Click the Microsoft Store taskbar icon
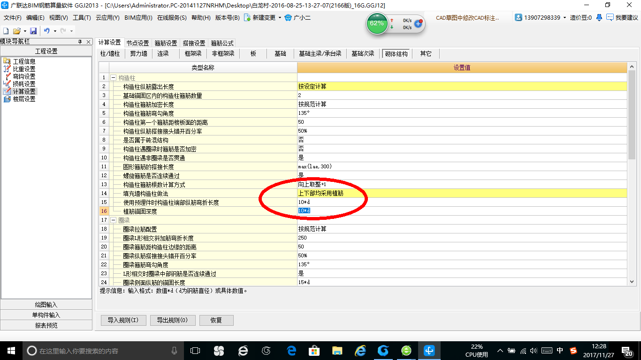 (314, 350)
